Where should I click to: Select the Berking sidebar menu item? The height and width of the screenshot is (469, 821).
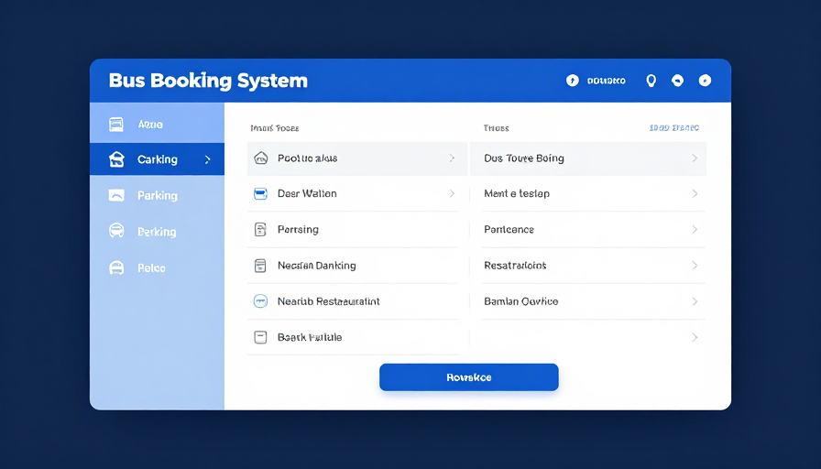pos(157,231)
